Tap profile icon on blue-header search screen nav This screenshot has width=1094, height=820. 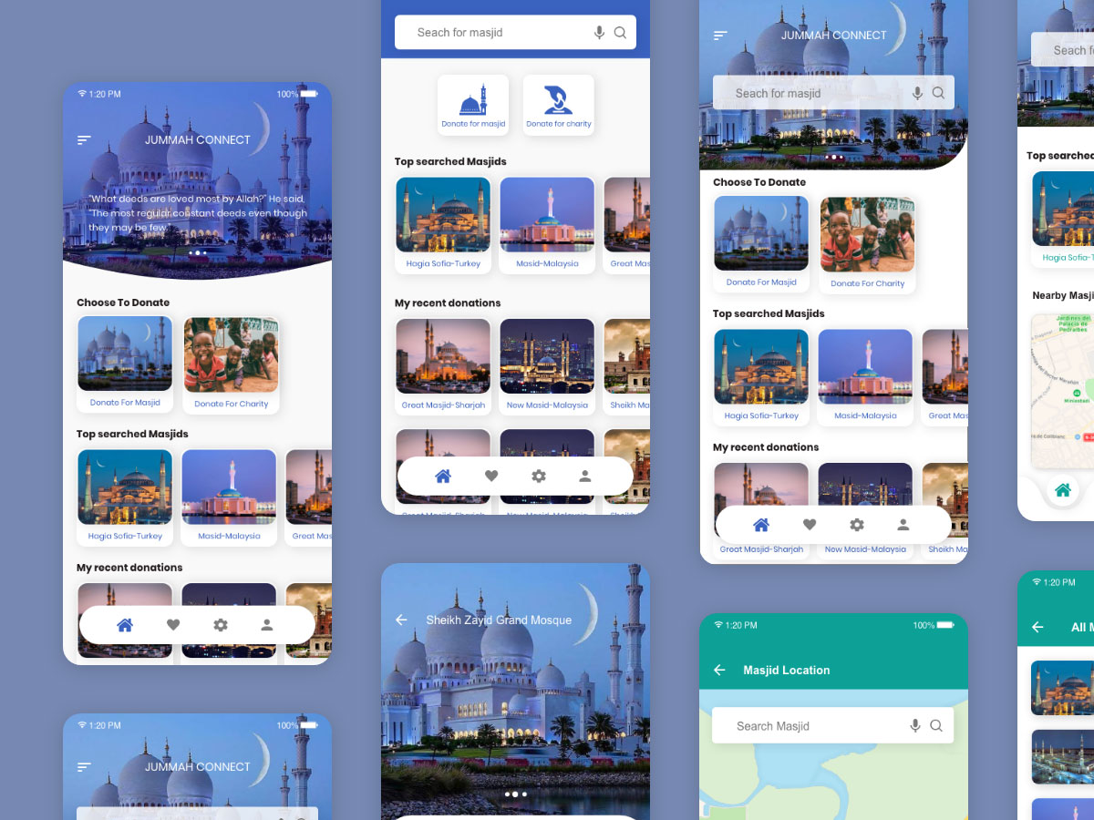pyautogui.click(x=585, y=476)
